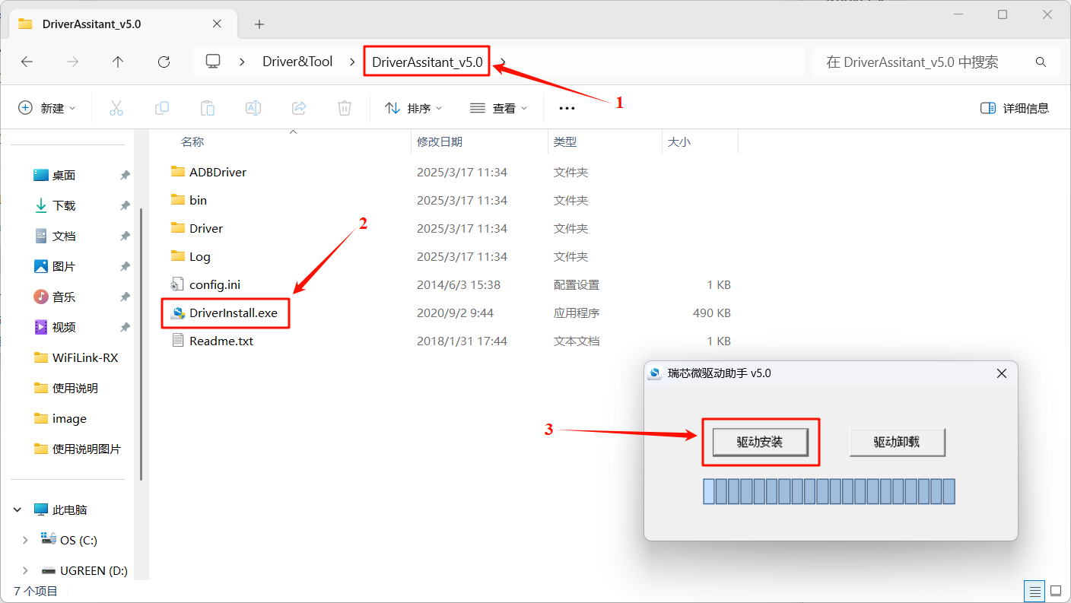Open the 排序 sort options dropdown

click(x=412, y=107)
